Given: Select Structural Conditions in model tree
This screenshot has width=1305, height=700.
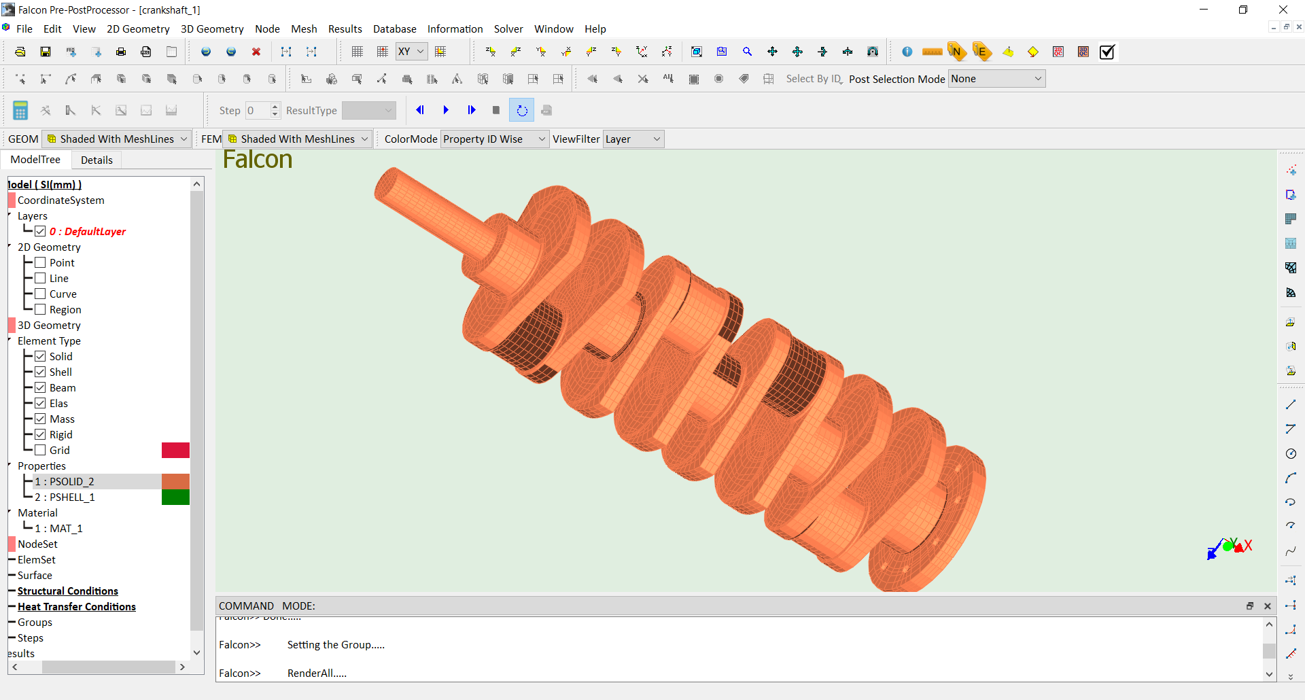Looking at the screenshot, I should 68,591.
